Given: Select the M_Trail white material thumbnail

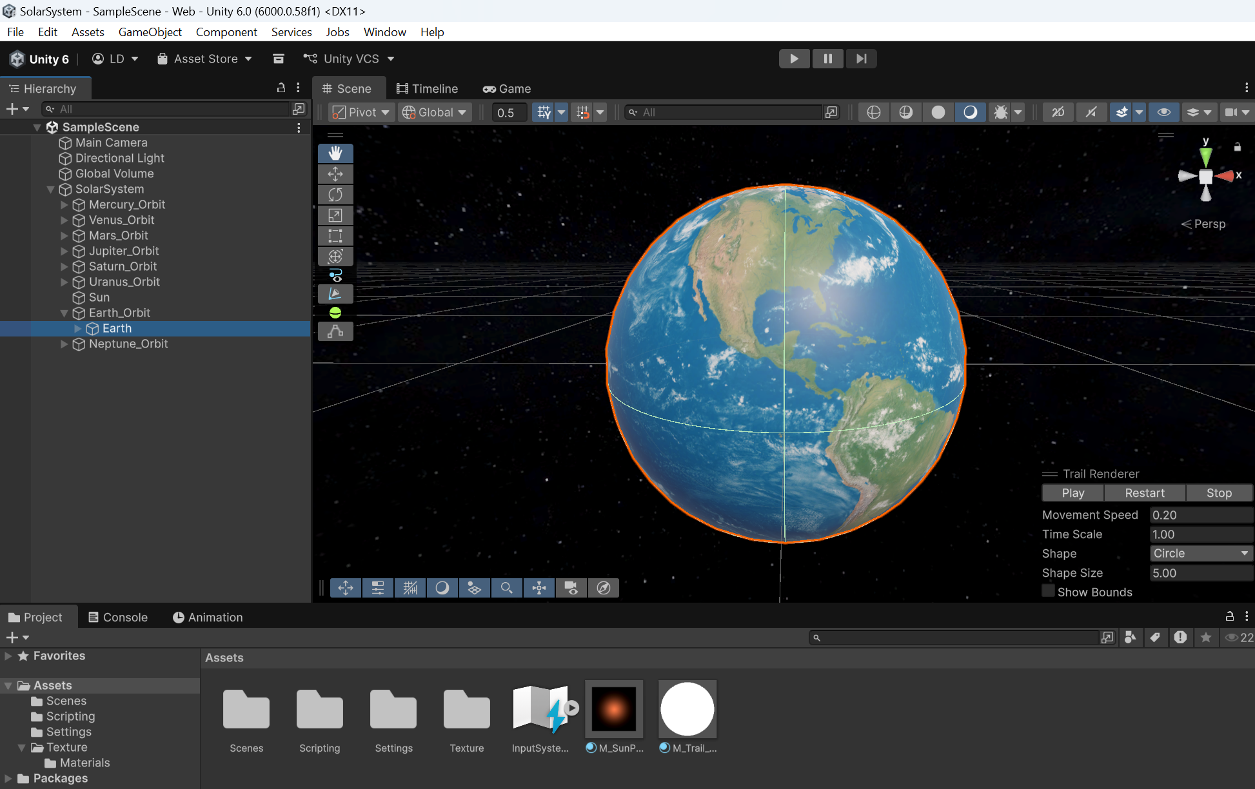Looking at the screenshot, I should click(687, 709).
